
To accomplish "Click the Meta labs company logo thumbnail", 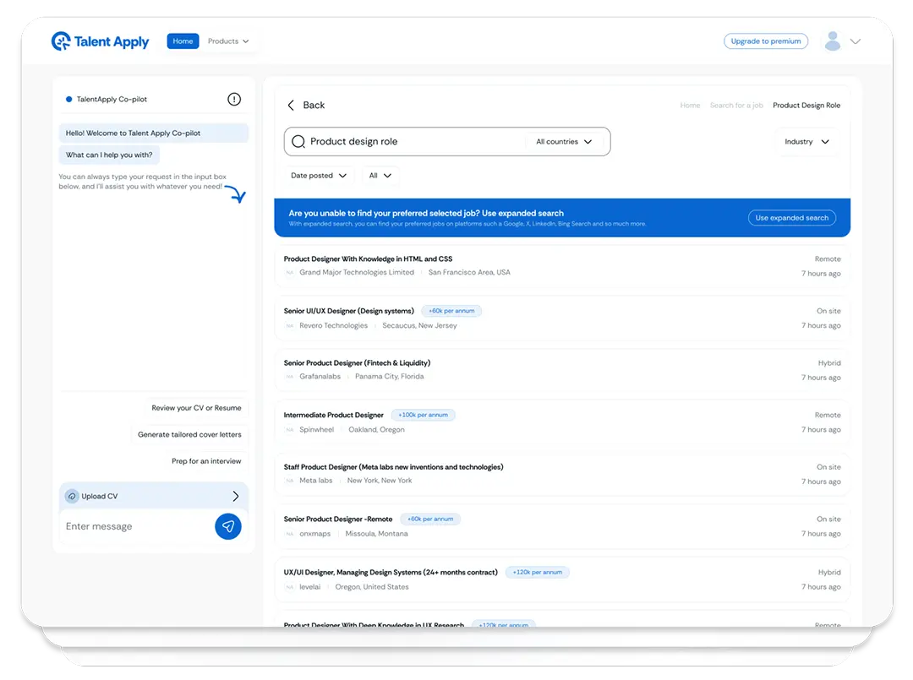I will tap(290, 481).
